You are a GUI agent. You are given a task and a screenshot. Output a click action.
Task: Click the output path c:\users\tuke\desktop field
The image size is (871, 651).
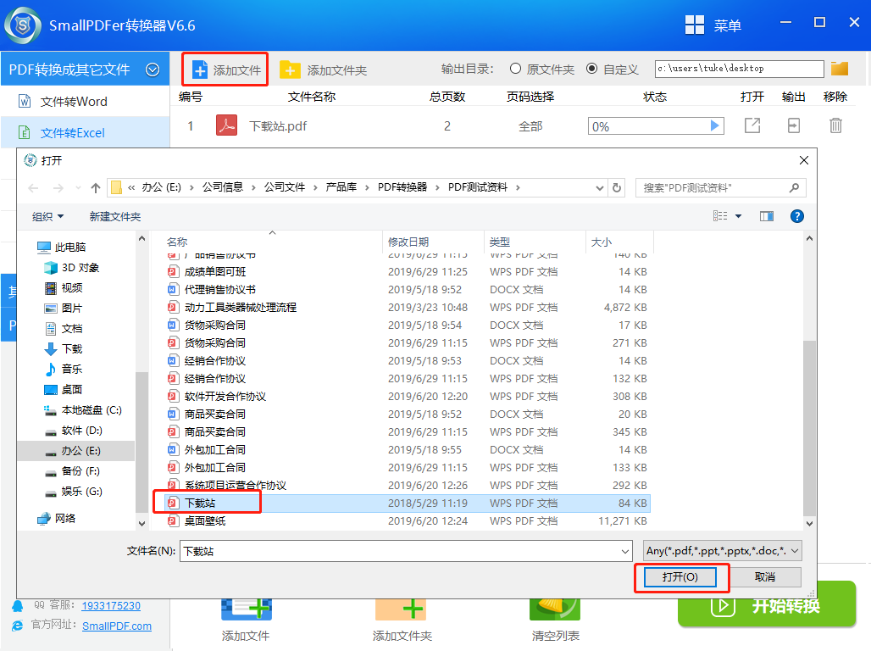pyautogui.click(x=739, y=69)
